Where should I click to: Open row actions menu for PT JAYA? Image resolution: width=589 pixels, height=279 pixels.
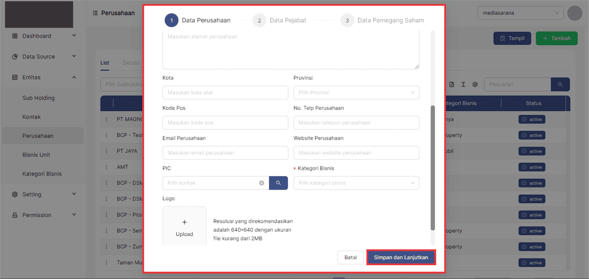point(107,151)
